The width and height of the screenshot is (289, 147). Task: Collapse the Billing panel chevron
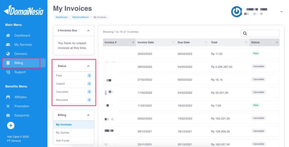click(88, 115)
